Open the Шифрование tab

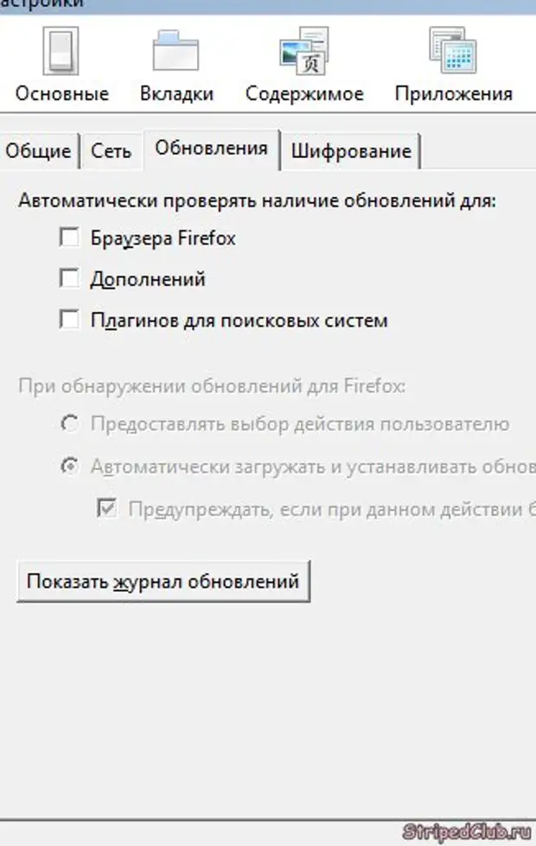(x=350, y=151)
